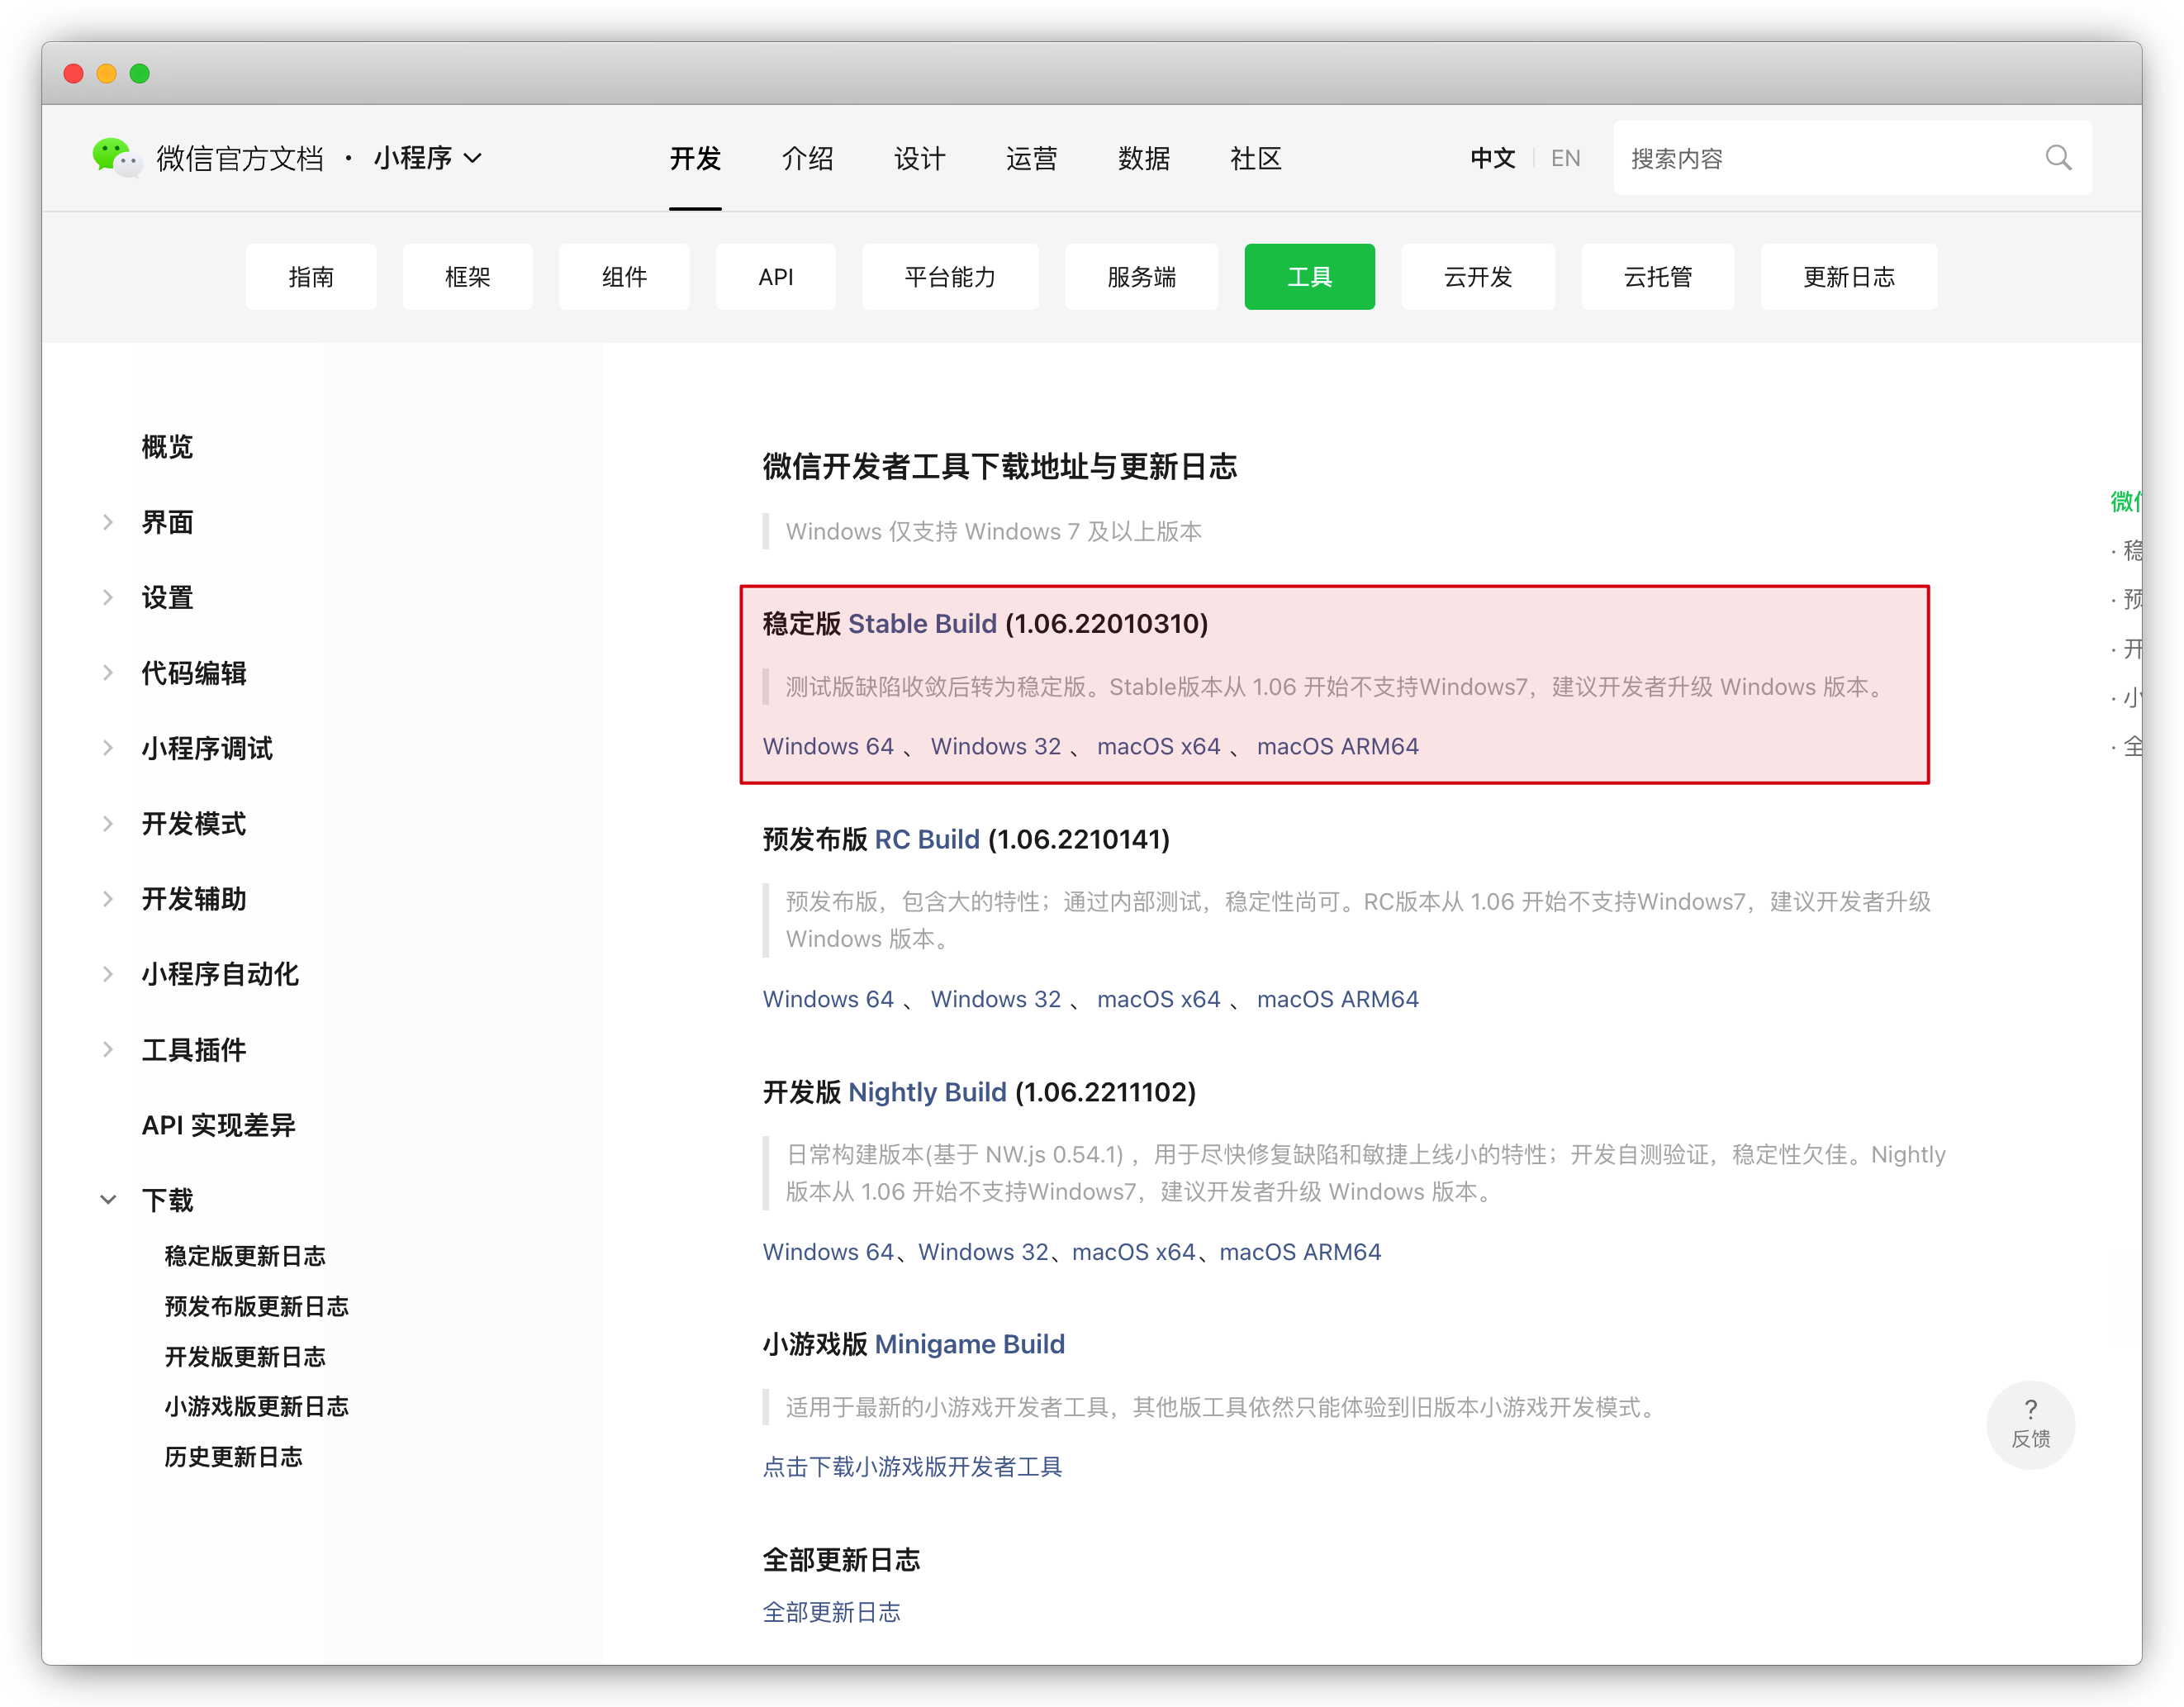The width and height of the screenshot is (2184, 1707).
Task: Expand the 代码编辑 sidebar section
Action: pos(108,673)
